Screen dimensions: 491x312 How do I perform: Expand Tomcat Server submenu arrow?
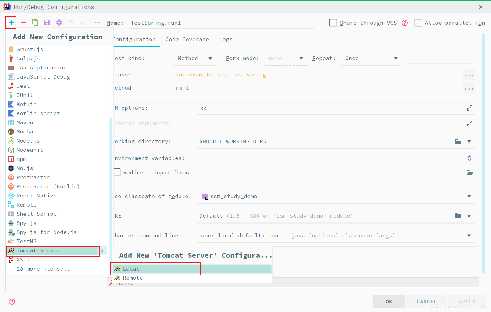(x=103, y=251)
